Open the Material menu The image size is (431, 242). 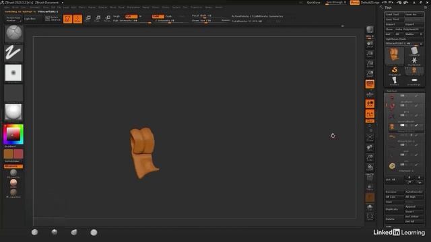pyautogui.click(x=103, y=7)
